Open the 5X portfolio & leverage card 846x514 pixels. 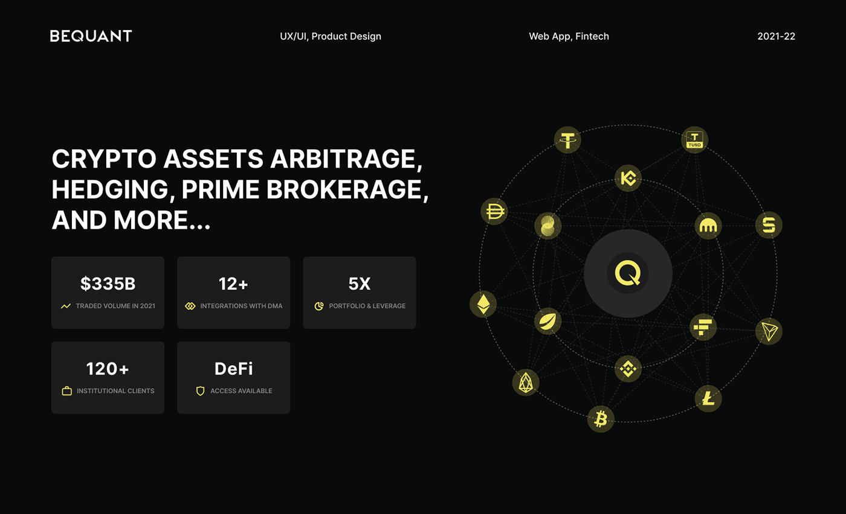(x=360, y=293)
